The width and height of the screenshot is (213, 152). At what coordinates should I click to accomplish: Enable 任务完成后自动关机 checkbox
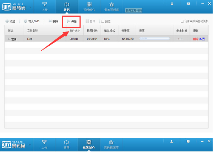(x=182, y=21)
